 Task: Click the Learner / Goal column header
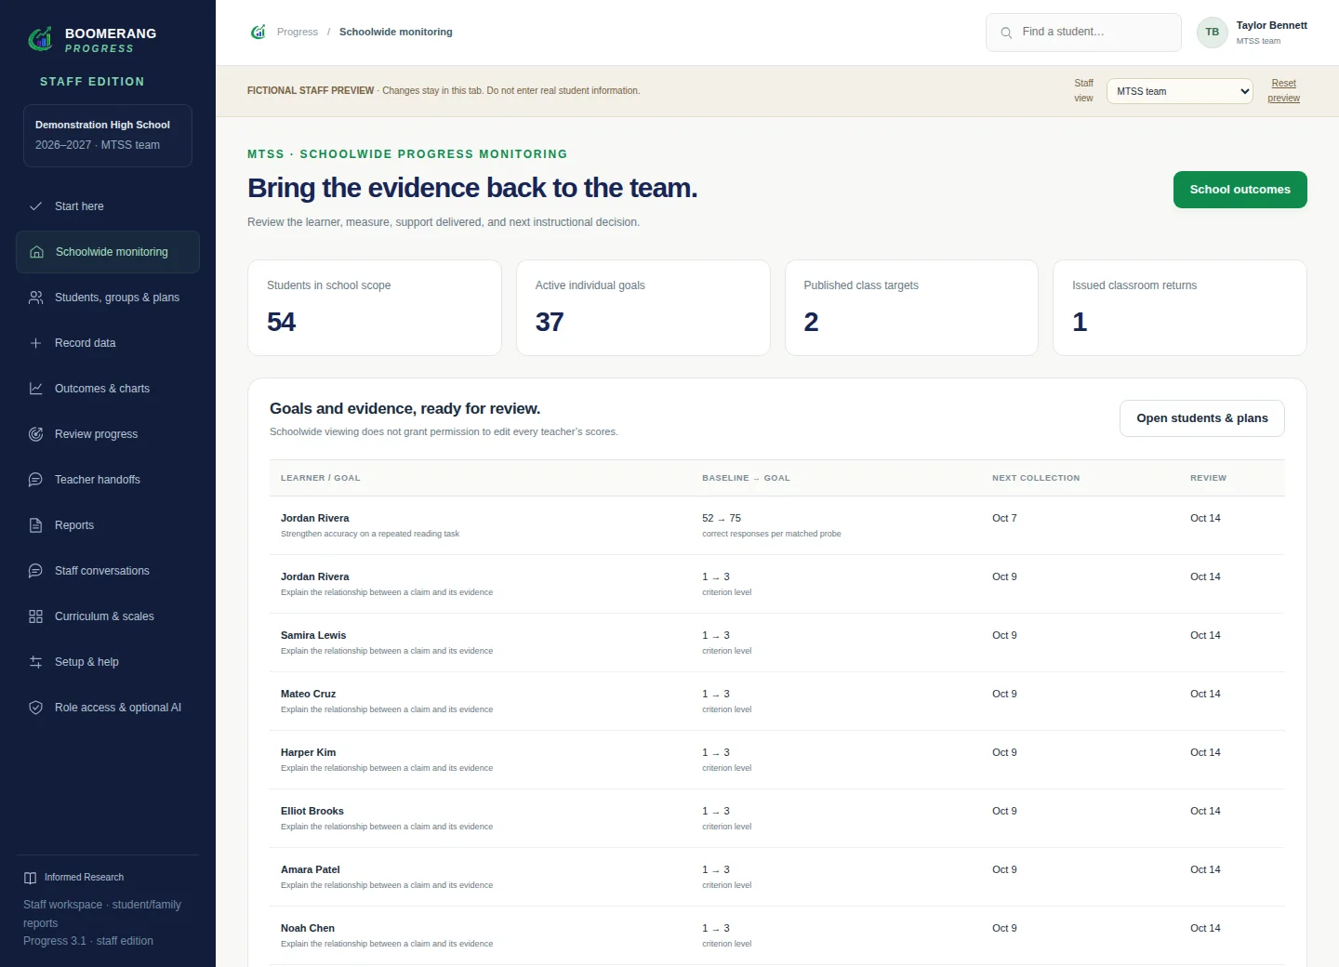click(x=320, y=478)
